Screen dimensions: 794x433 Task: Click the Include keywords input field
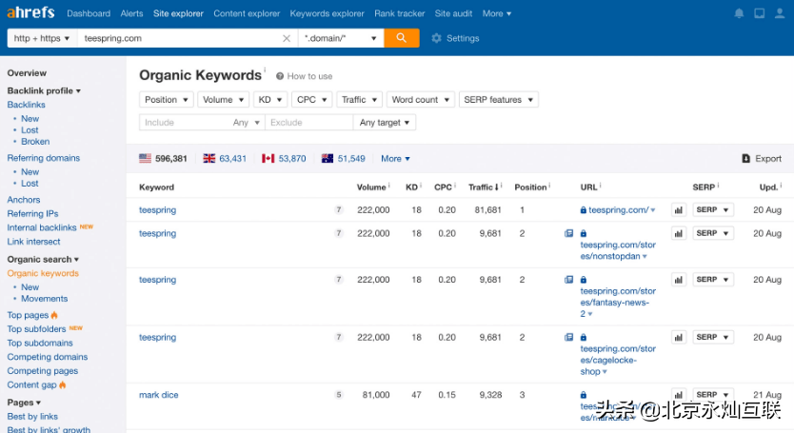click(x=184, y=123)
